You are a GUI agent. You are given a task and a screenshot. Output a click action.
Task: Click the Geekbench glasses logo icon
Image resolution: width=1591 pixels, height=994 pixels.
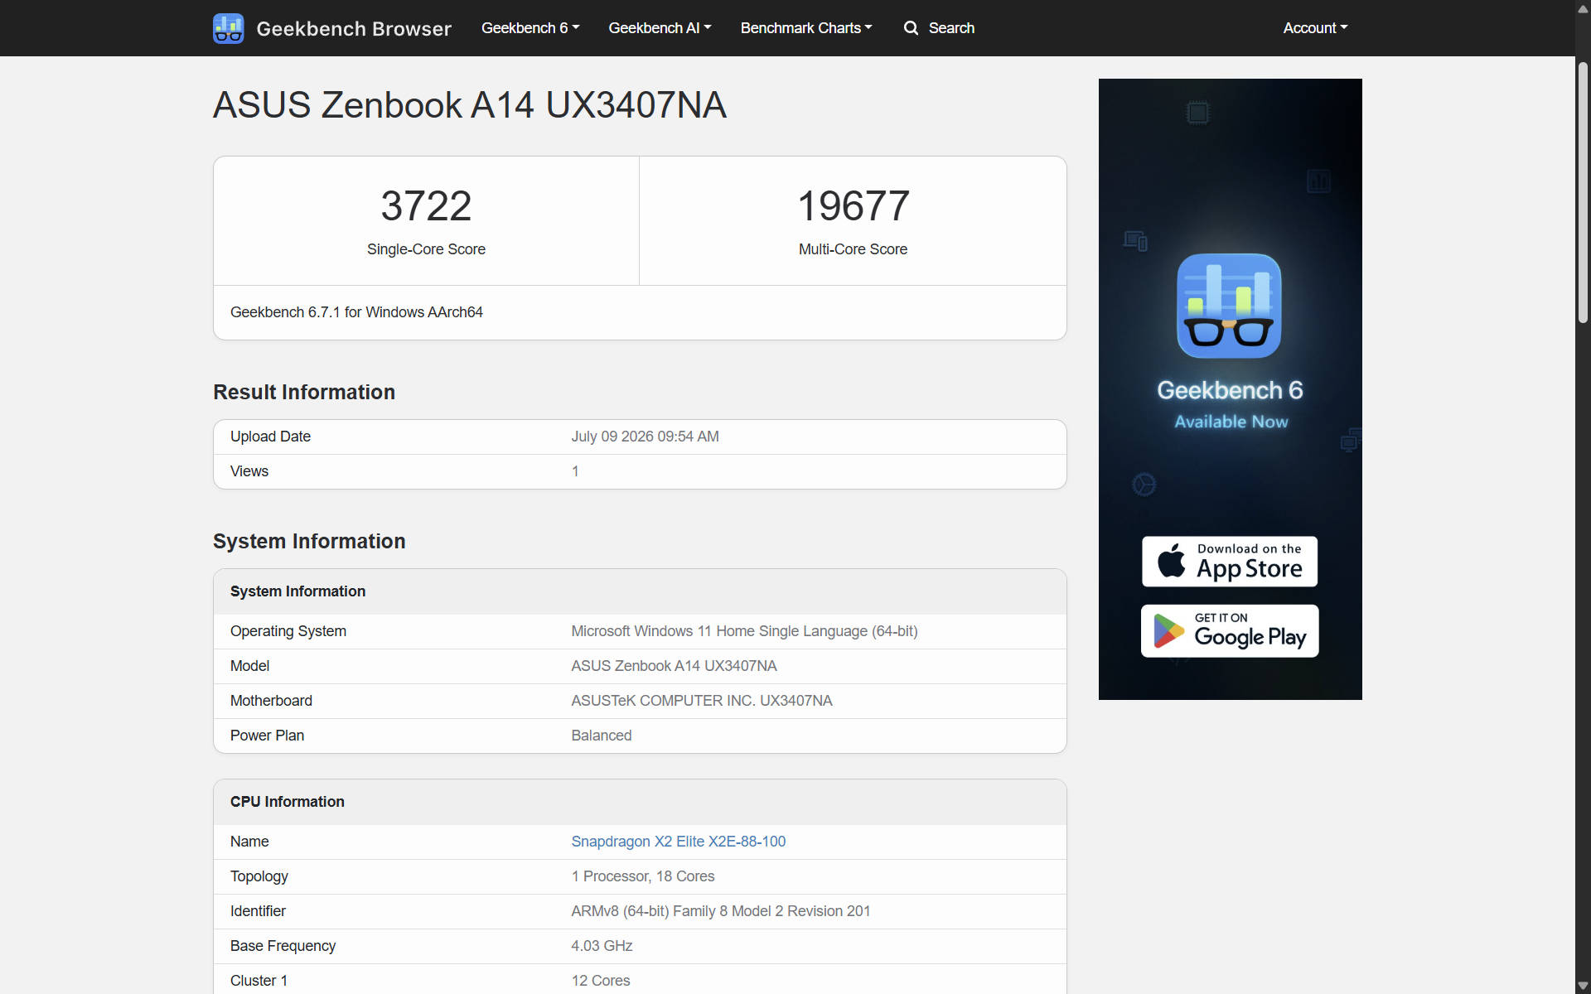228,28
